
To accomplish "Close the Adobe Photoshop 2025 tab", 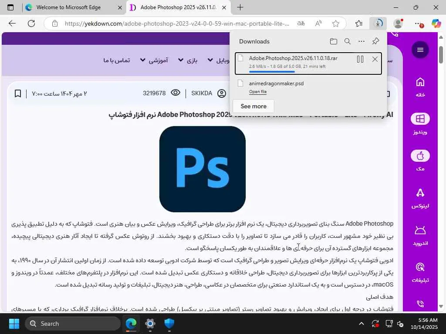I will pos(224,8).
